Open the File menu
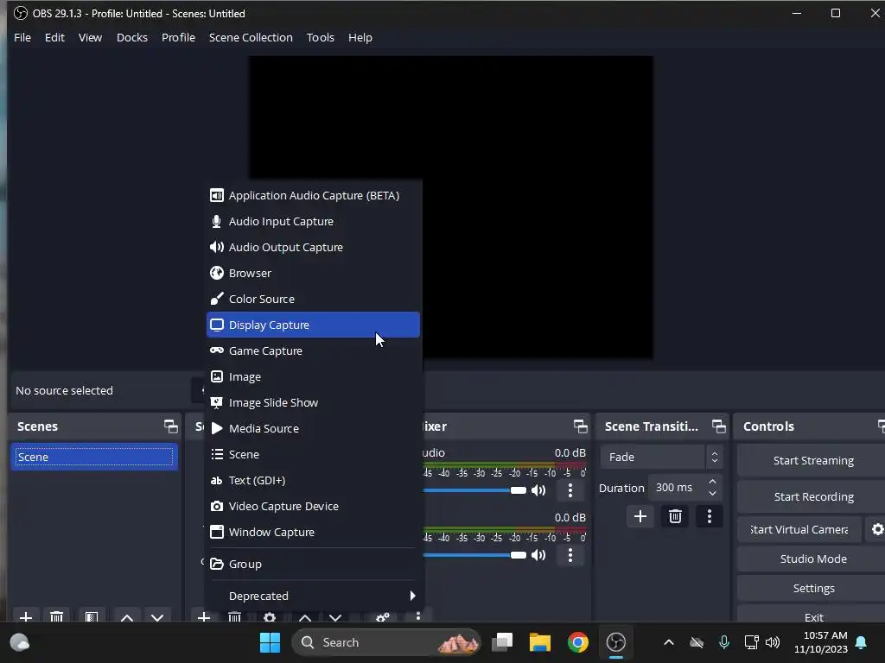 (22, 38)
